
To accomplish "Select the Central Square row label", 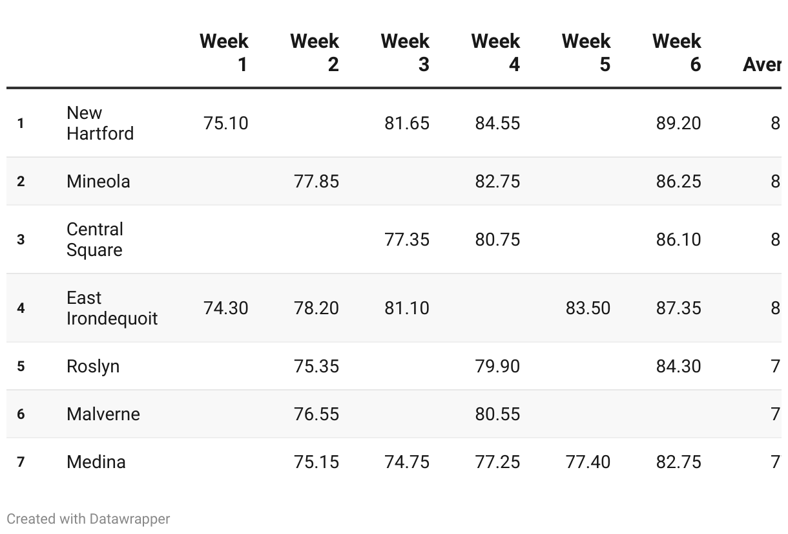I will [x=95, y=239].
